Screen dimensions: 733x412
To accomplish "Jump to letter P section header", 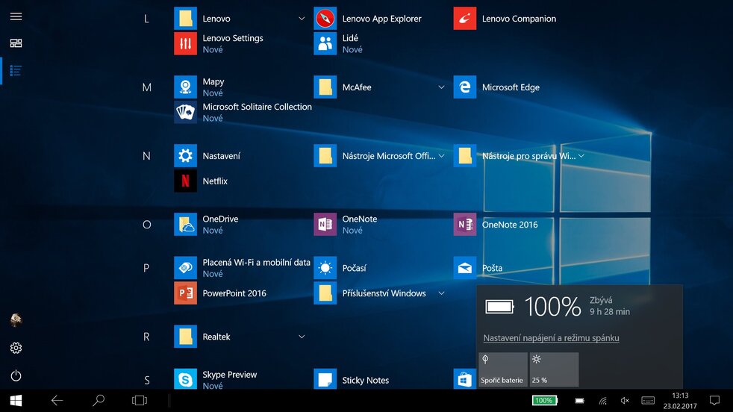I will 146,268.
